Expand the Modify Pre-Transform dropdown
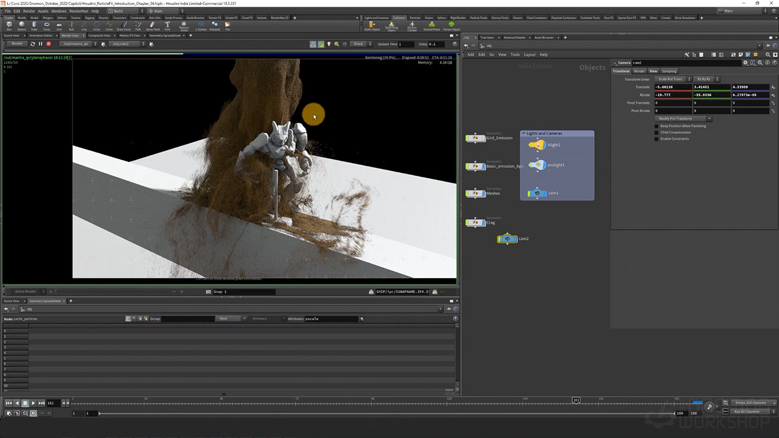The width and height of the screenshot is (779, 438). click(683, 119)
